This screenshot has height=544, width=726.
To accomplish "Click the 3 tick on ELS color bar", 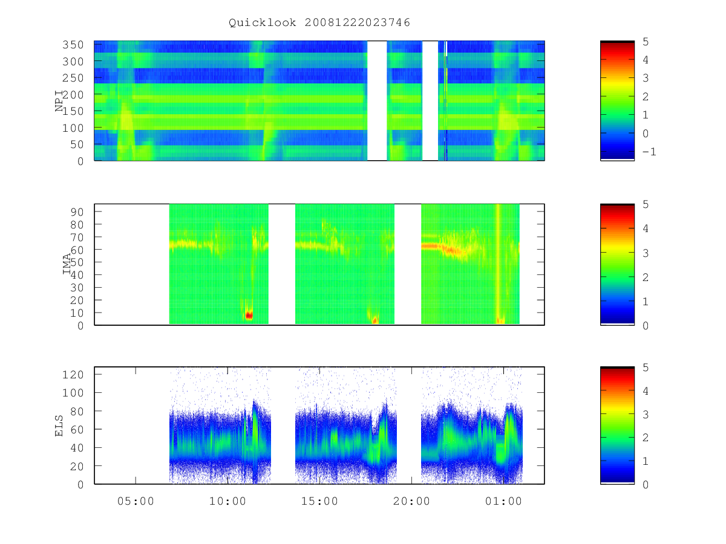I will (x=644, y=414).
